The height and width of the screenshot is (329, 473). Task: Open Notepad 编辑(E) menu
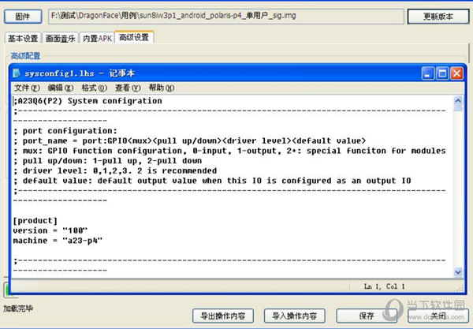pyautogui.click(x=61, y=88)
